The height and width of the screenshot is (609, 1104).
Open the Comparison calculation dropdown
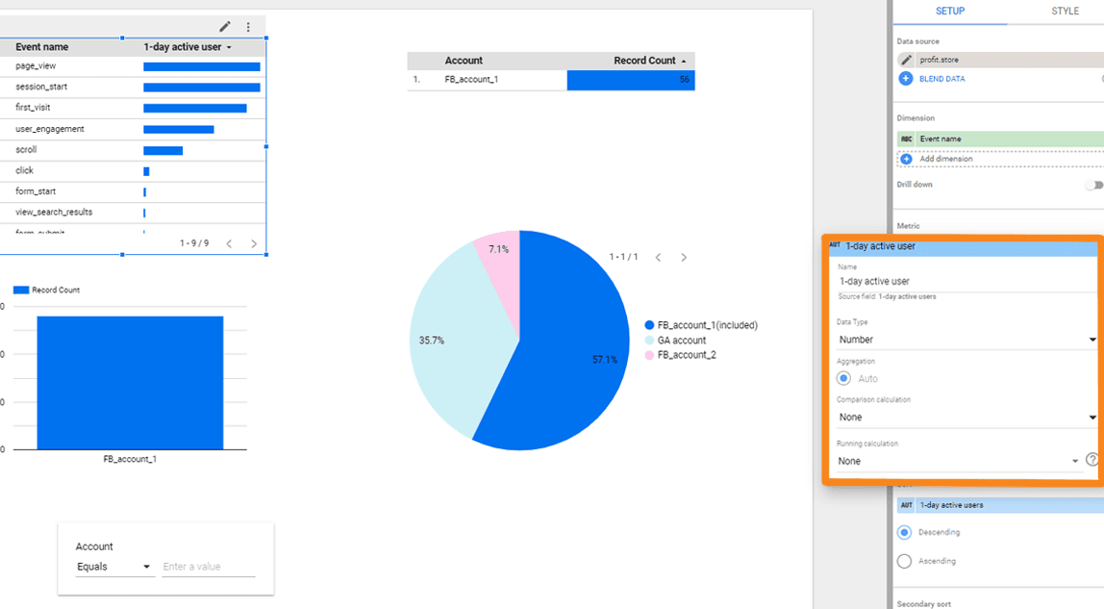pyautogui.click(x=966, y=417)
